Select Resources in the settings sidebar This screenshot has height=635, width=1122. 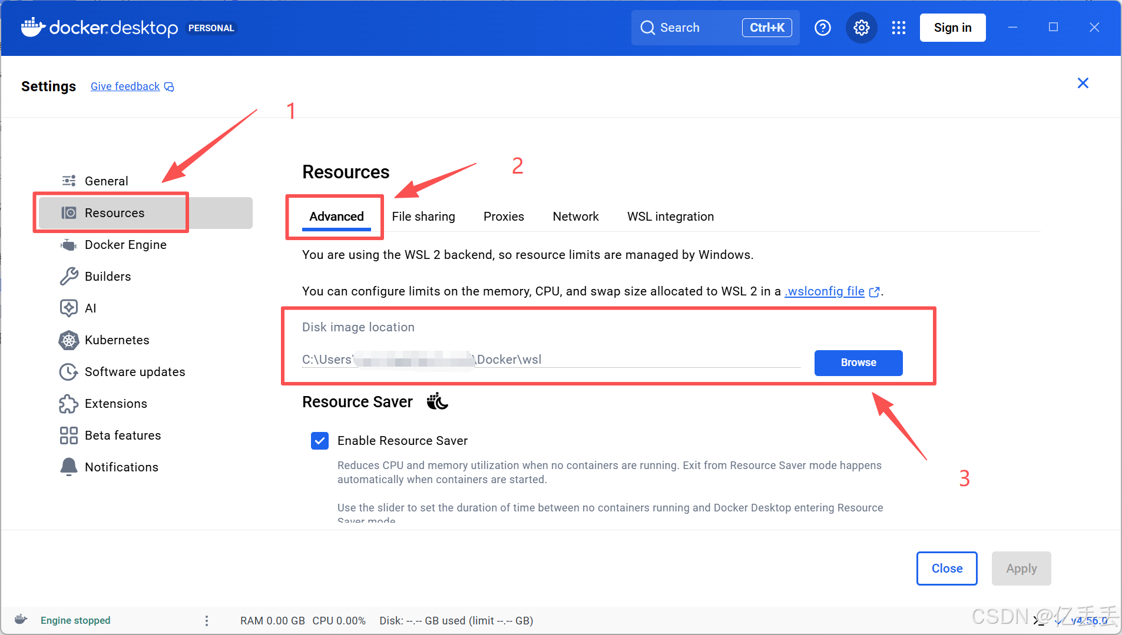(x=145, y=213)
